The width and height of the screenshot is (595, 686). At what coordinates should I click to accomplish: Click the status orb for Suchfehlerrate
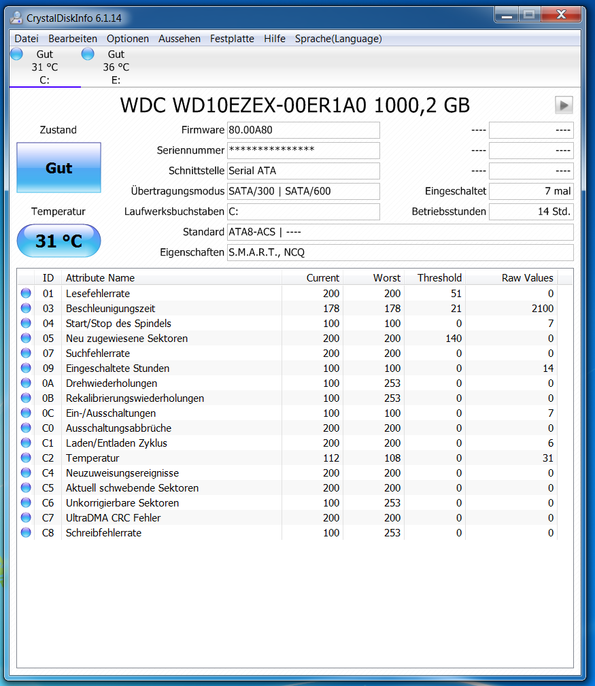26,353
